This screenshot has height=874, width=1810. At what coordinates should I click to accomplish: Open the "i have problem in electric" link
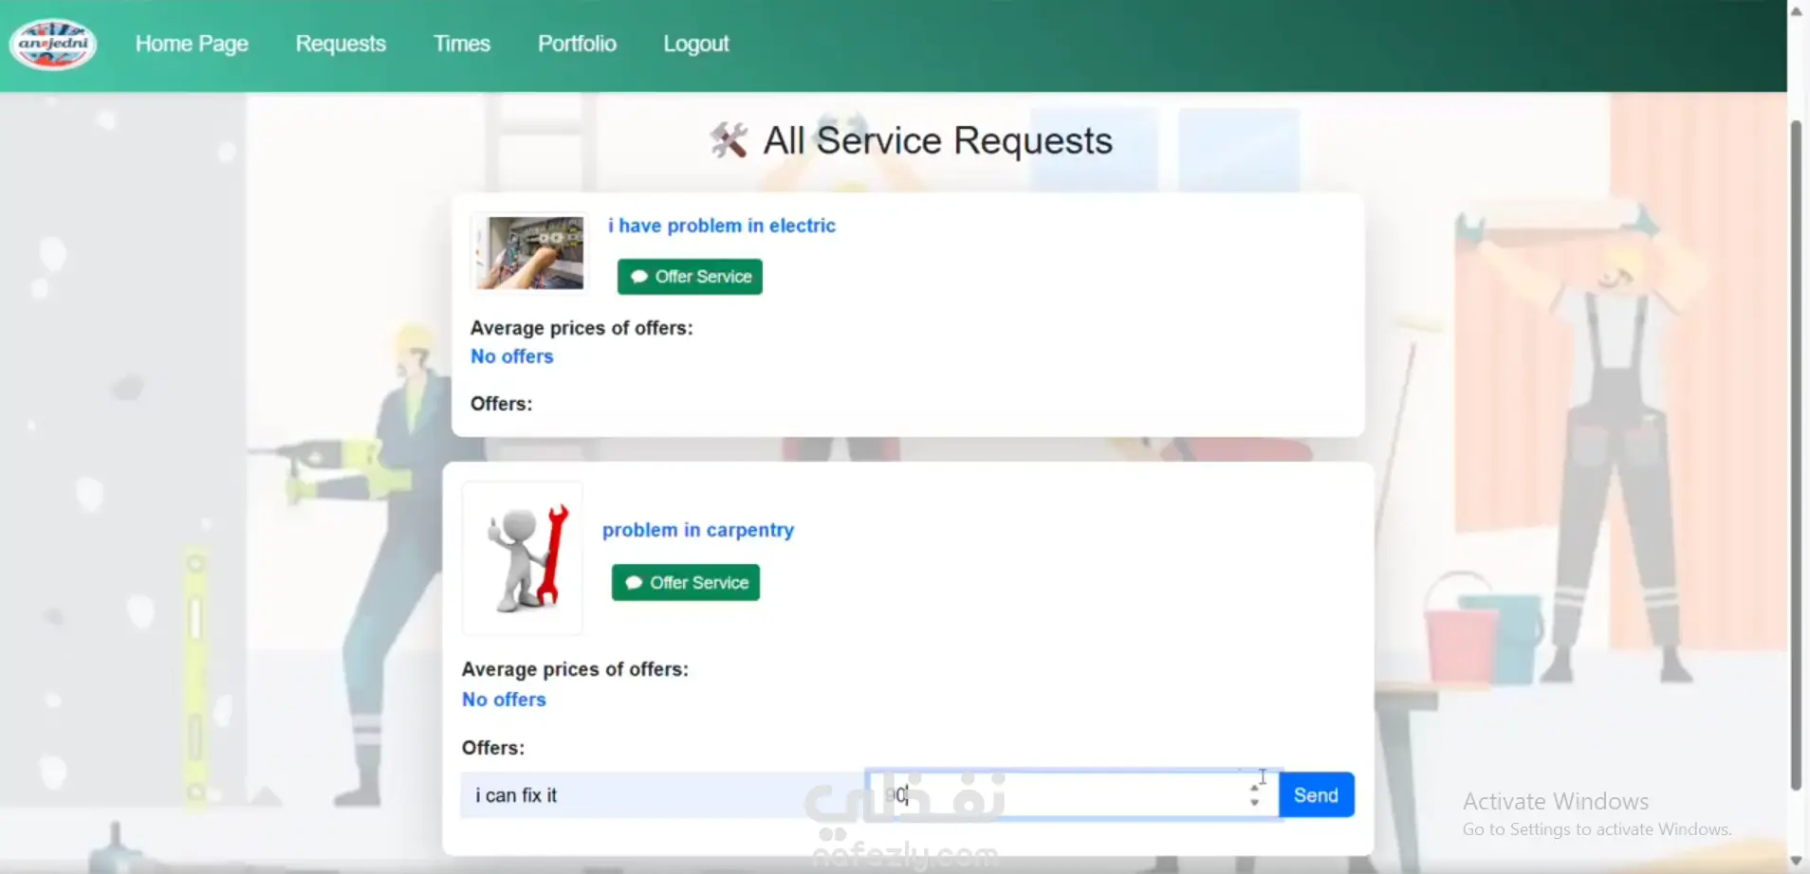point(722,226)
